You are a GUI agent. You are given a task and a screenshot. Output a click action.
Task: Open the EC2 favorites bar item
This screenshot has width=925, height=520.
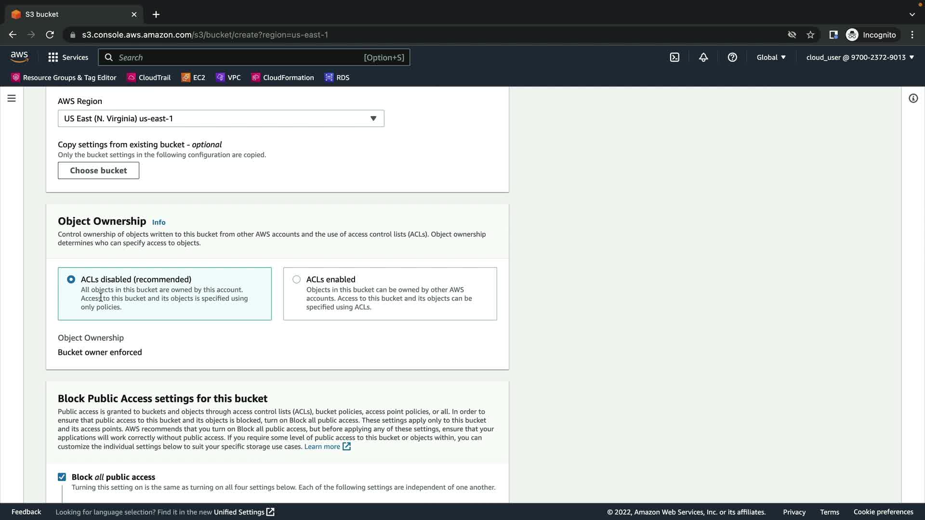(193, 78)
